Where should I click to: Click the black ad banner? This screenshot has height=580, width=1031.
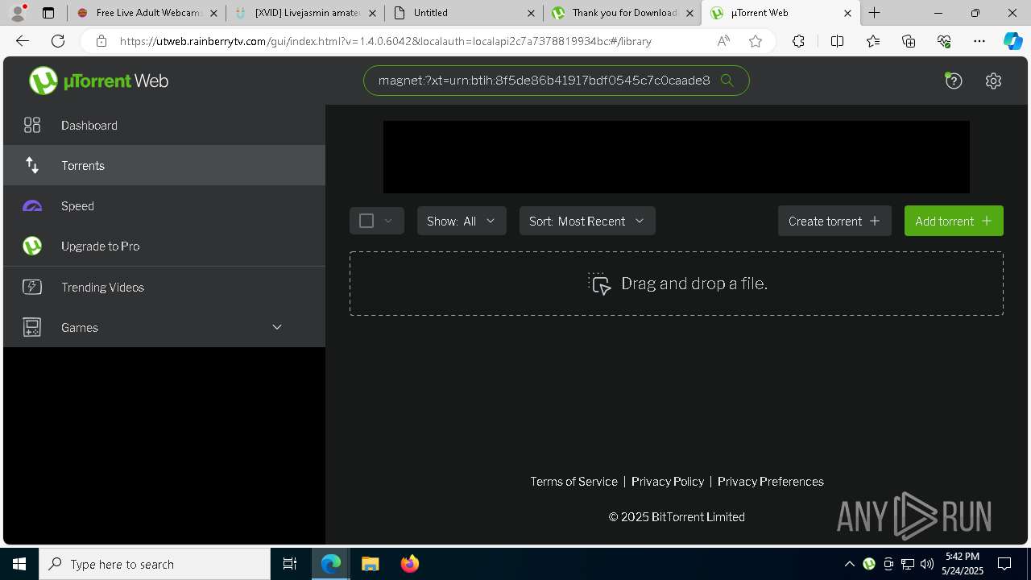click(677, 157)
